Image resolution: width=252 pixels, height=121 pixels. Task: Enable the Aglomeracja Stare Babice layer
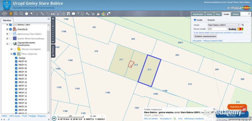pos(10,34)
